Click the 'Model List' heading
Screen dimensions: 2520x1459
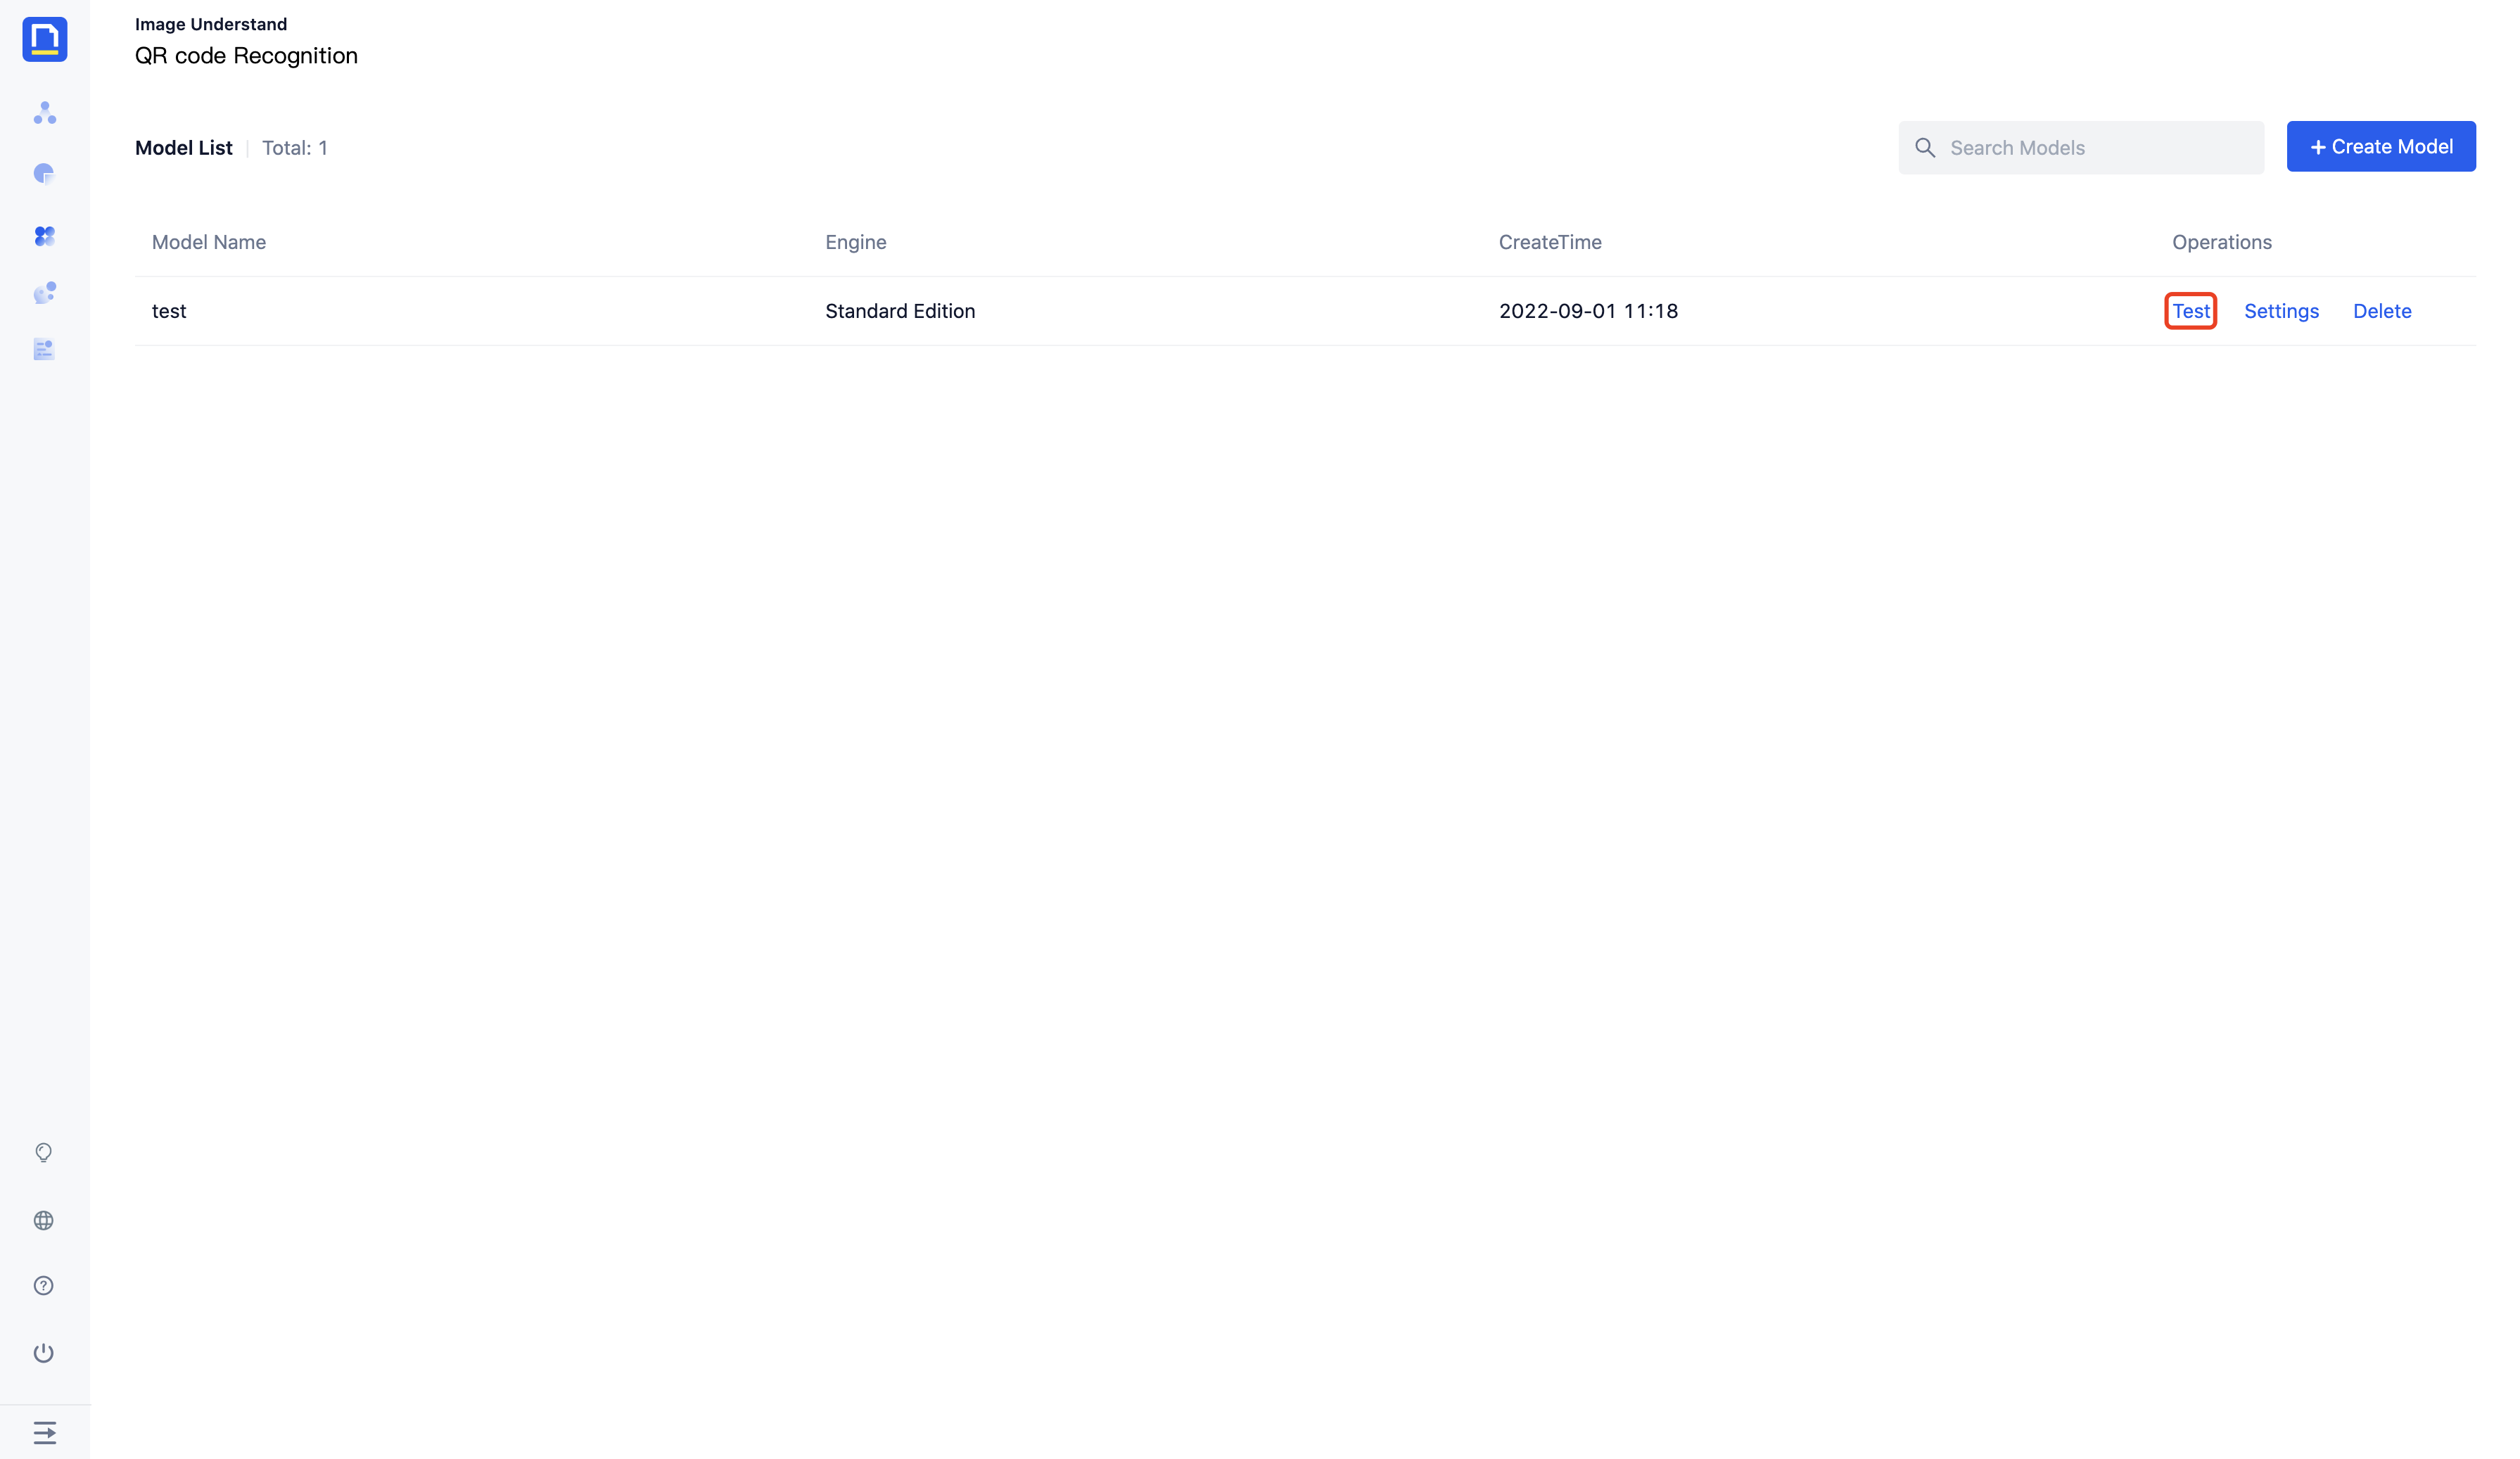pos(184,148)
